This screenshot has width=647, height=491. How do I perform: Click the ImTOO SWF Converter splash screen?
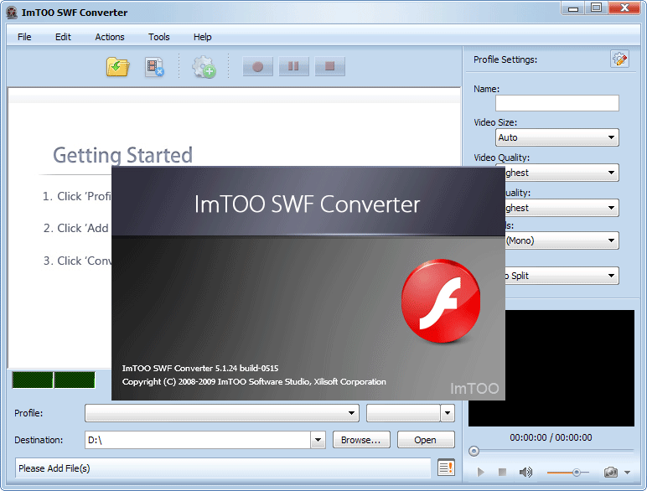tap(308, 283)
